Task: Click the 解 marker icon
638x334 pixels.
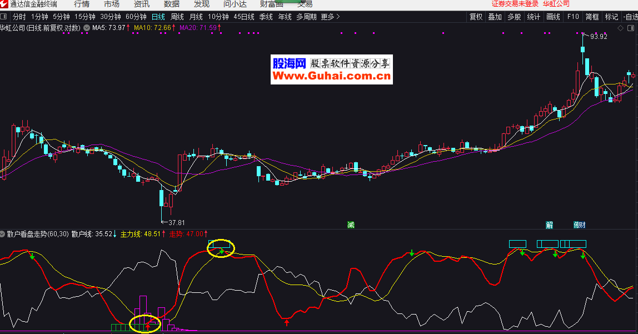Action: (x=550, y=225)
